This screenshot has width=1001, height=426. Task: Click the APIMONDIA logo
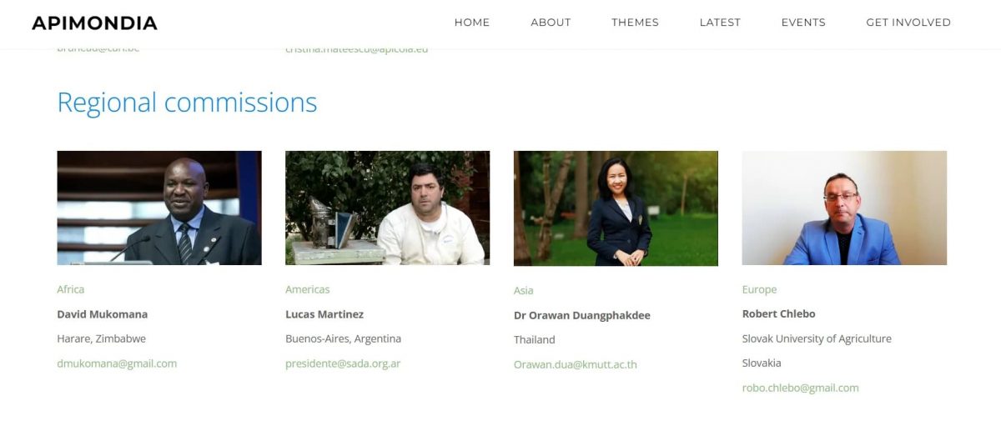click(94, 23)
